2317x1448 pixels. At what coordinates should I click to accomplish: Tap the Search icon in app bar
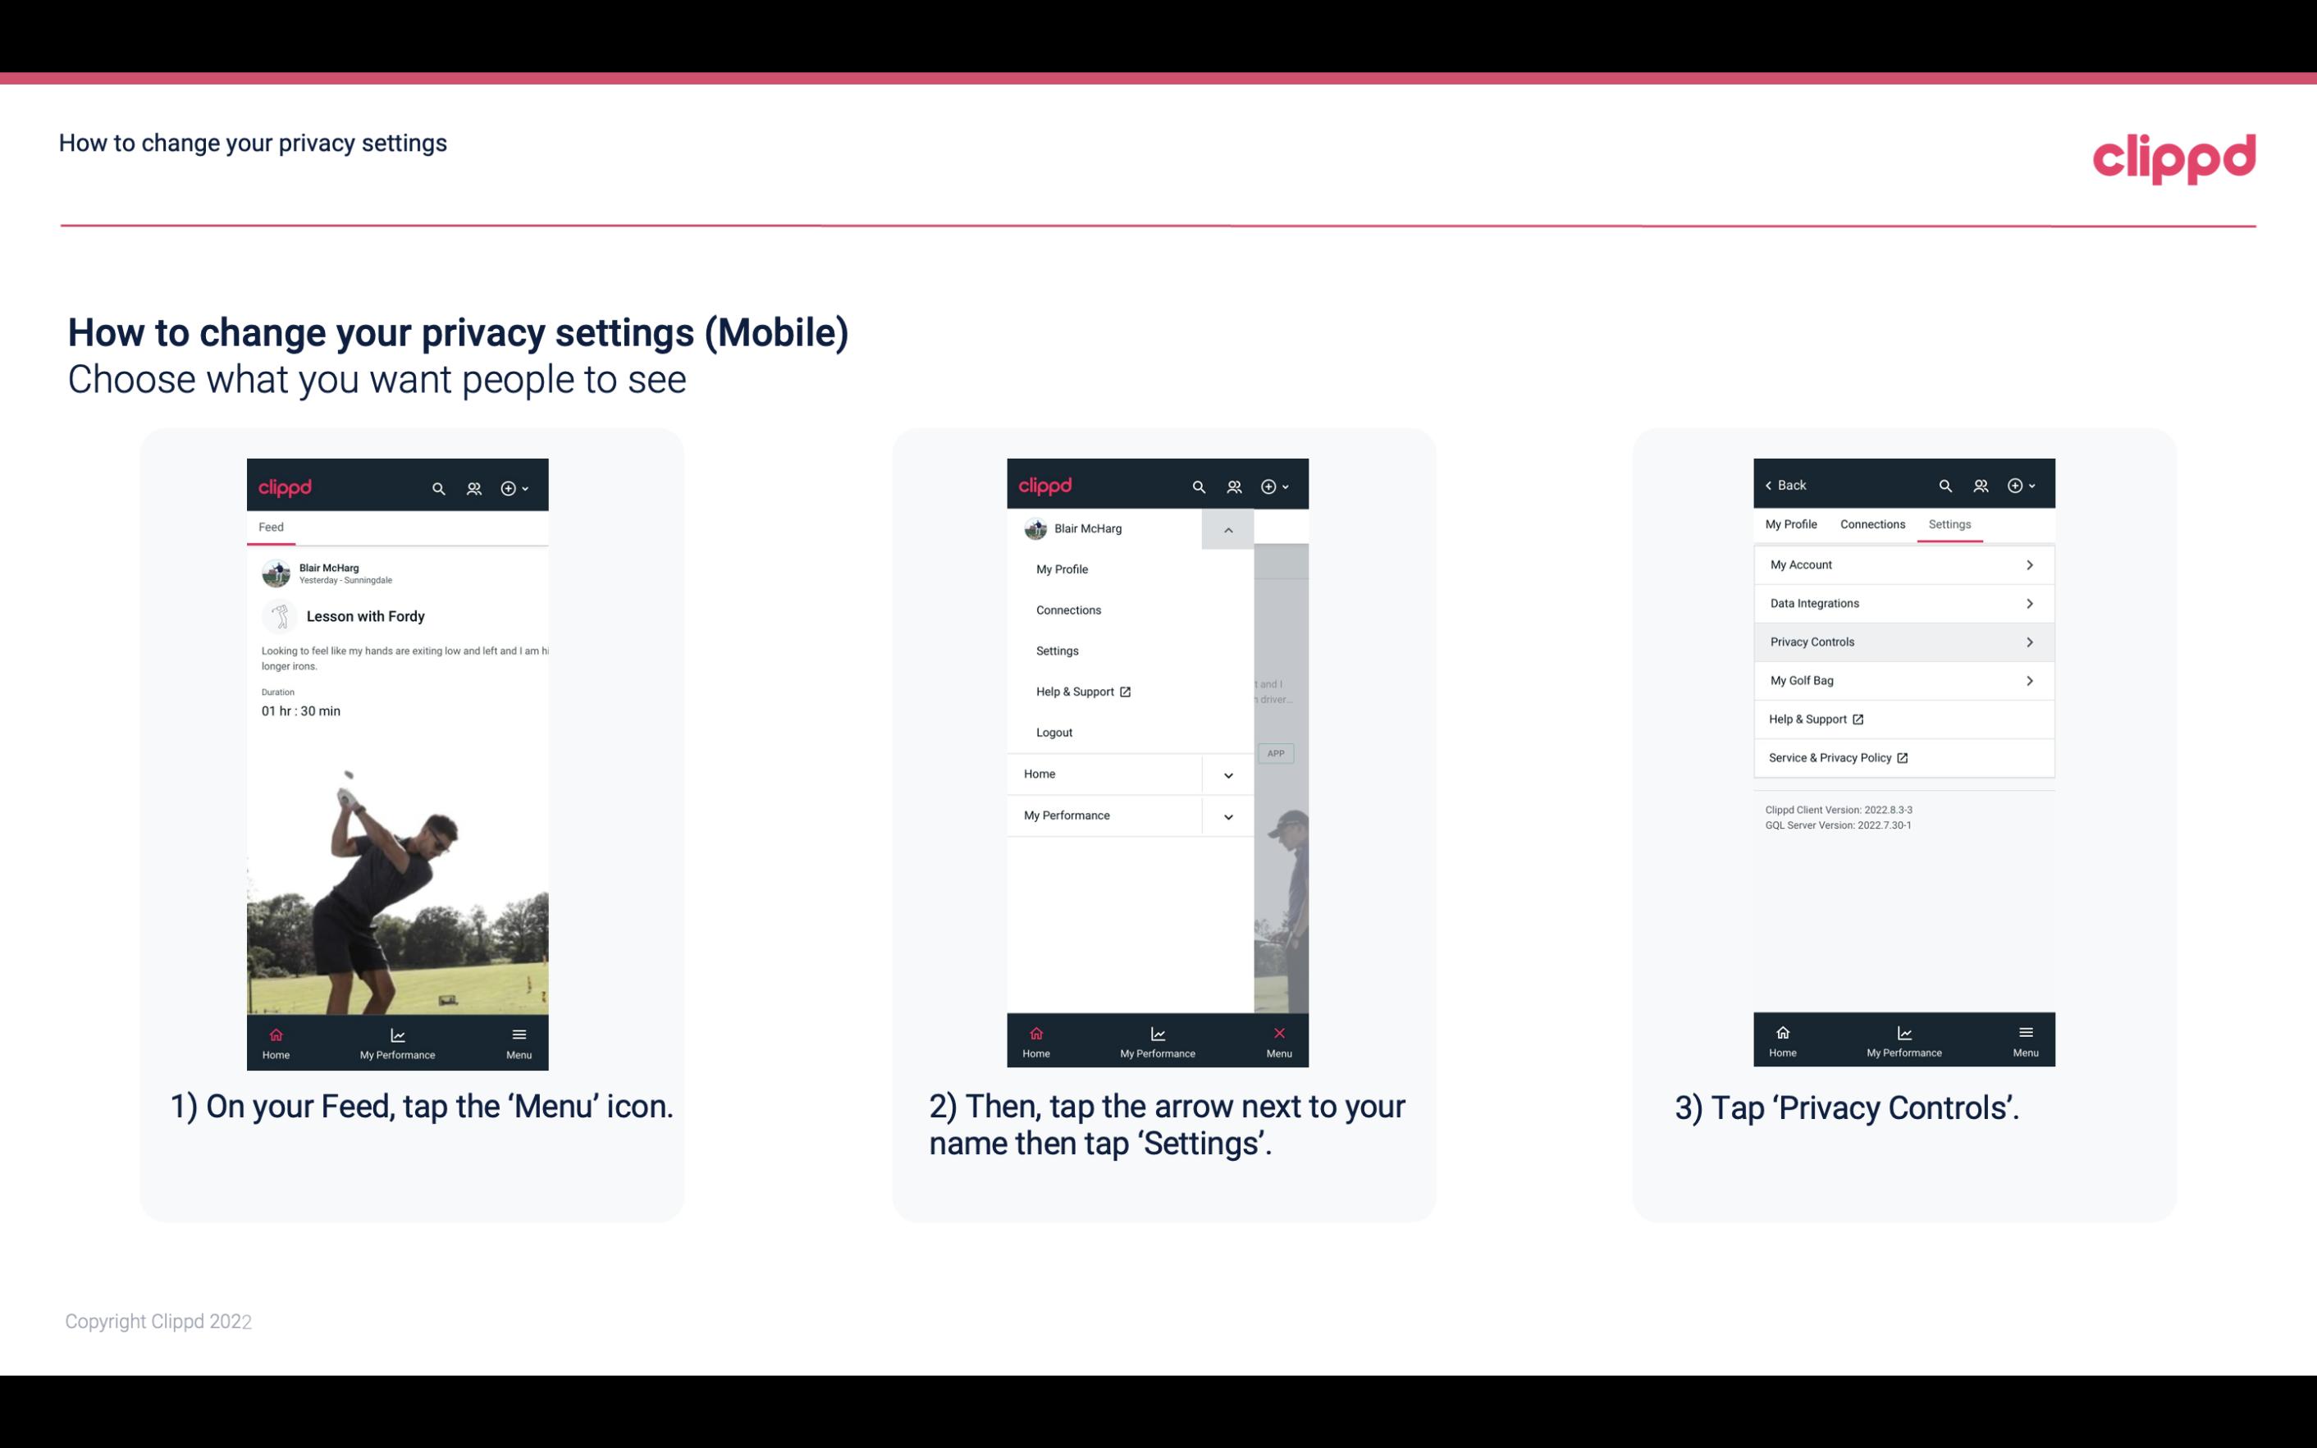click(x=439, y=486)
